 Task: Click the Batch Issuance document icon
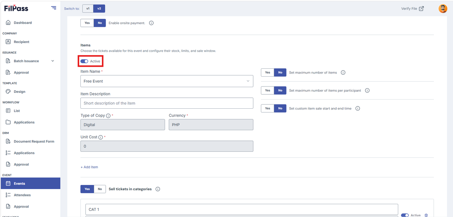click(x=8, y=61)
